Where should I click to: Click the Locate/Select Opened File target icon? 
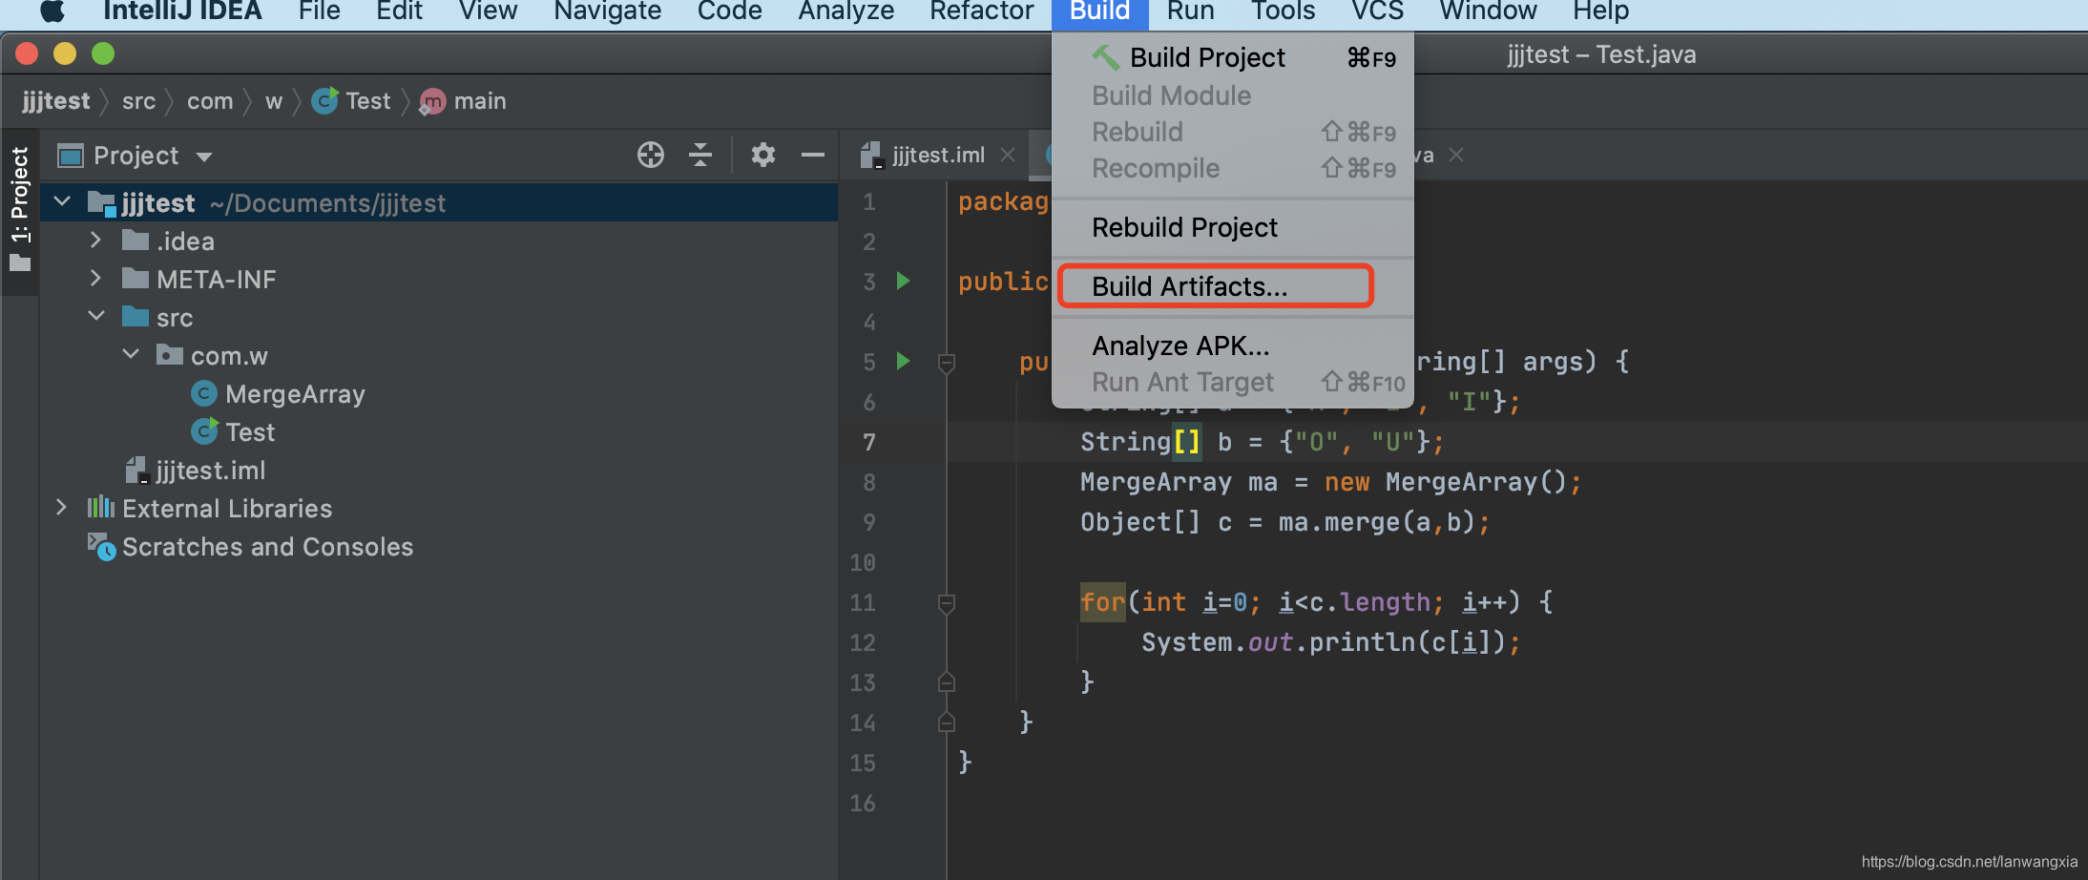(651, 155)
